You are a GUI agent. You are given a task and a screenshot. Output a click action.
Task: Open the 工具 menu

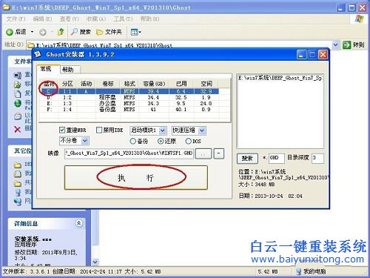pyautogui.click(x=123, y=19)
